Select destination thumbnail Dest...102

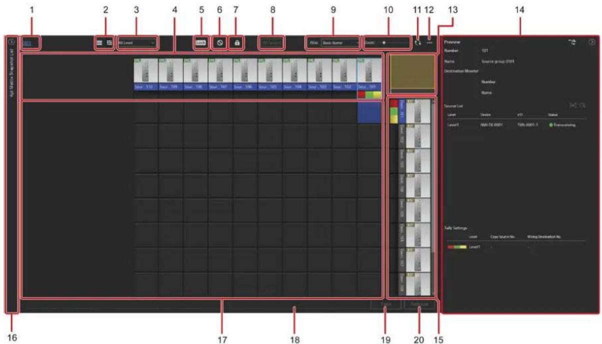[x=418, y=136]
